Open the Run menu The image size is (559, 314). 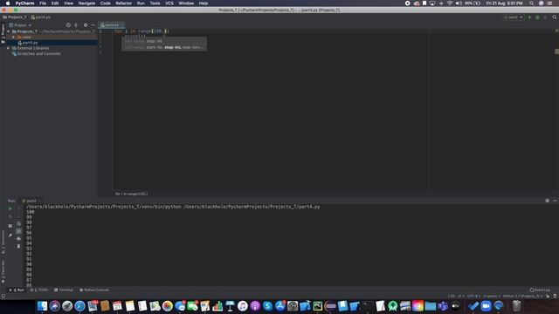[141, 3]
